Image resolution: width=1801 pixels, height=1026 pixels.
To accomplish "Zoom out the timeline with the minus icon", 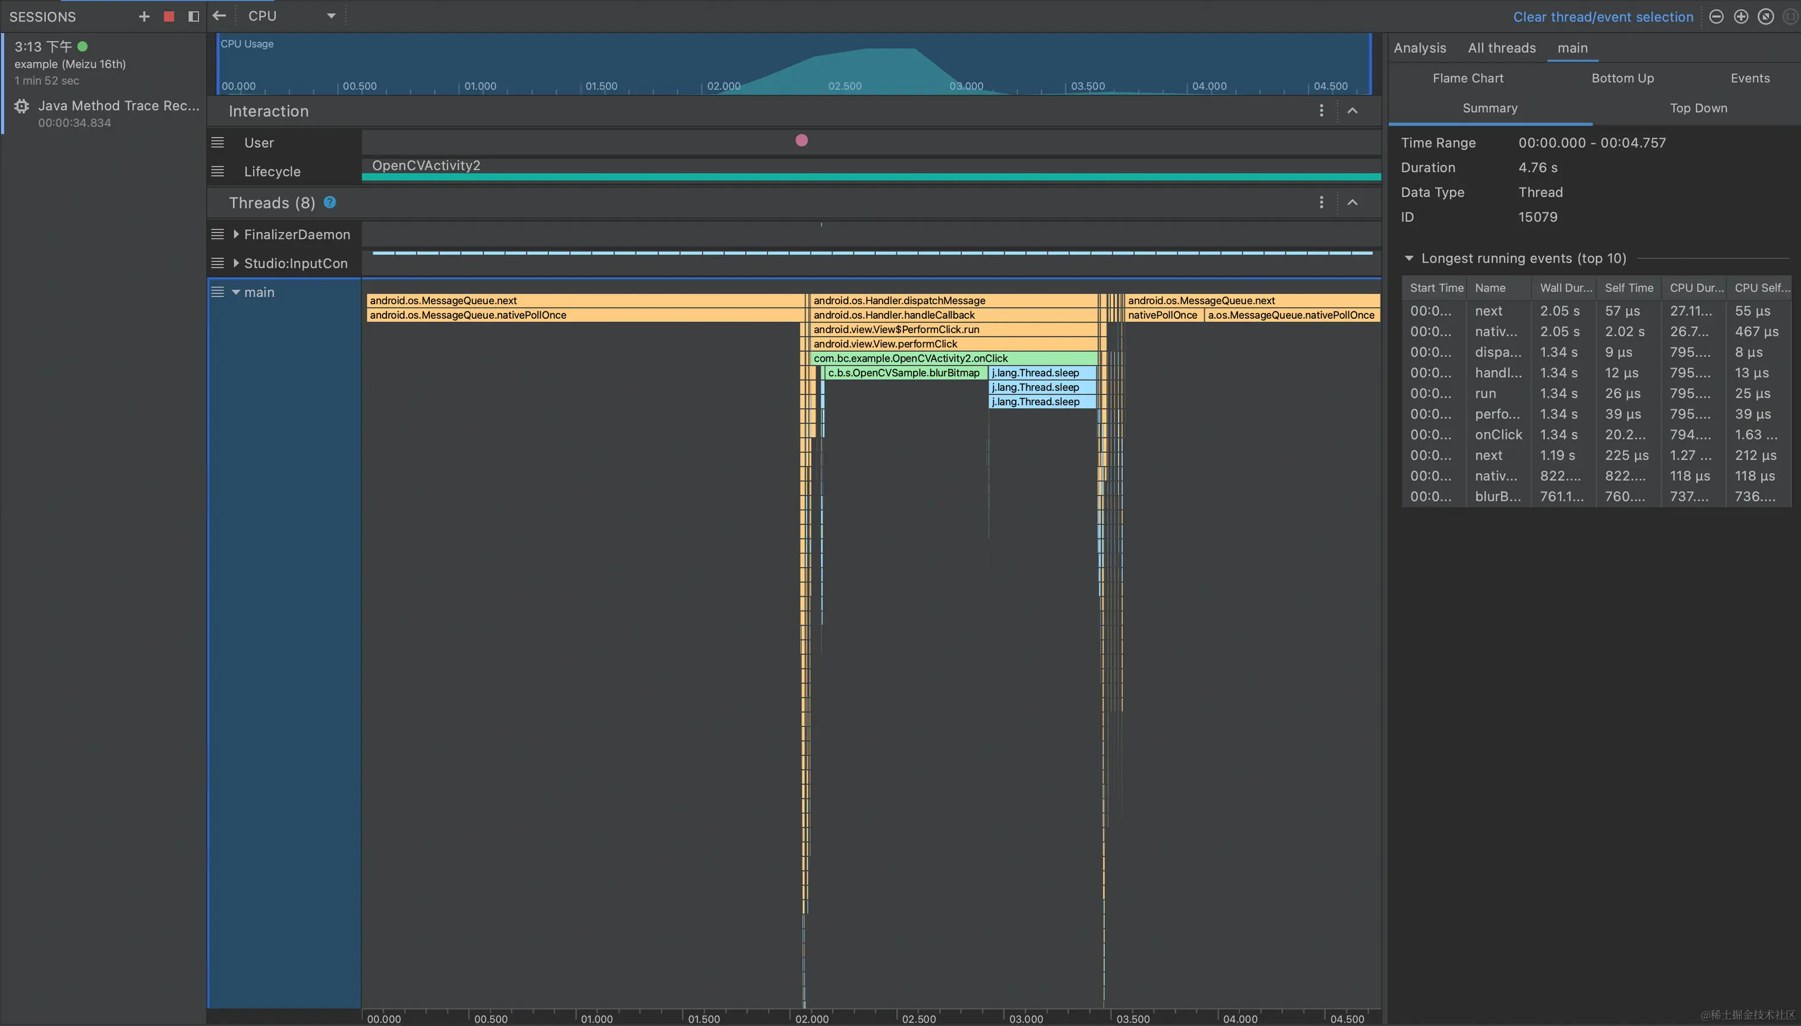I will click(1716, 16).
